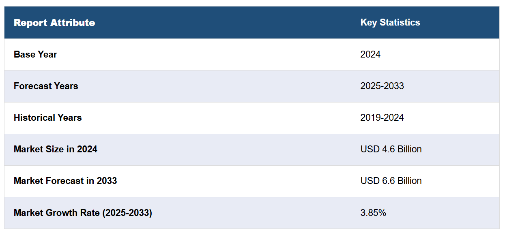The height and width of the screenshot is (235, 505).
Task: Click the 2025-2033 forecast years value
Action: pos(382,86)
